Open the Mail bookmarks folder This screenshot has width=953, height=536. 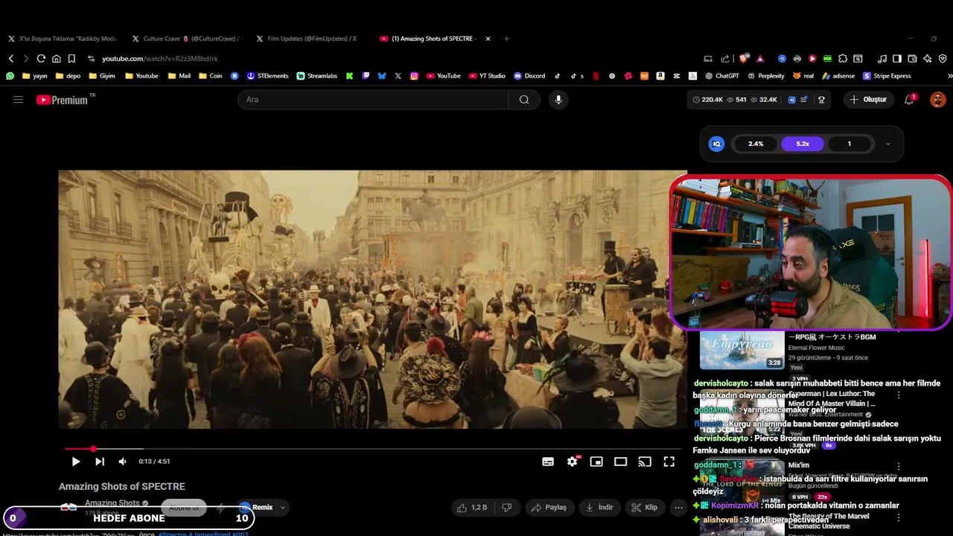179,76
